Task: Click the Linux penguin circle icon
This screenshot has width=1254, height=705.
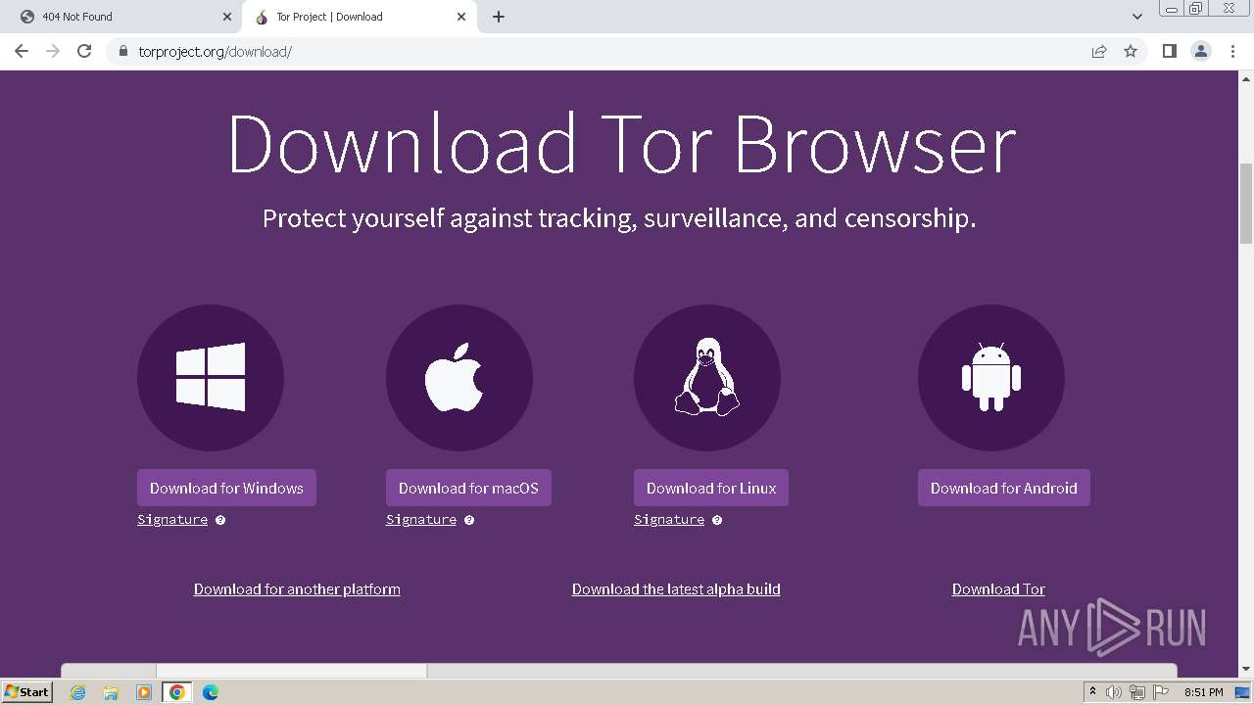Action: (x=707, y=378)
